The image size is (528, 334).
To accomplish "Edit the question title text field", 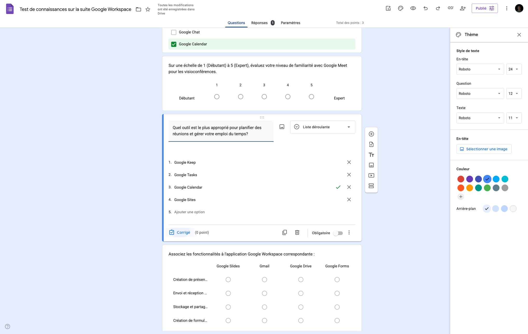I will [221, 131].
